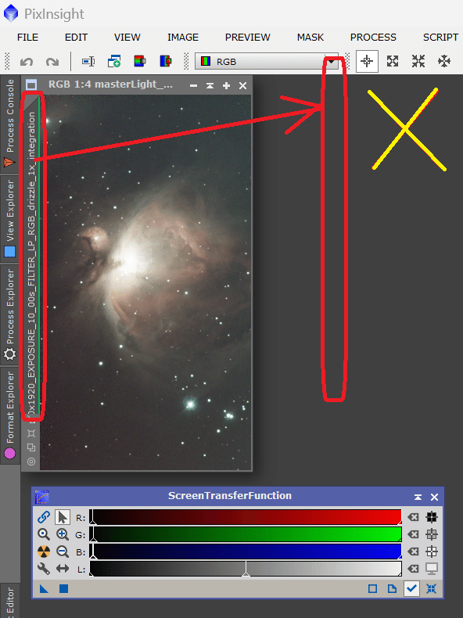
Task: Click the RGB color block with red badge icon
Action: pos(166,62)
